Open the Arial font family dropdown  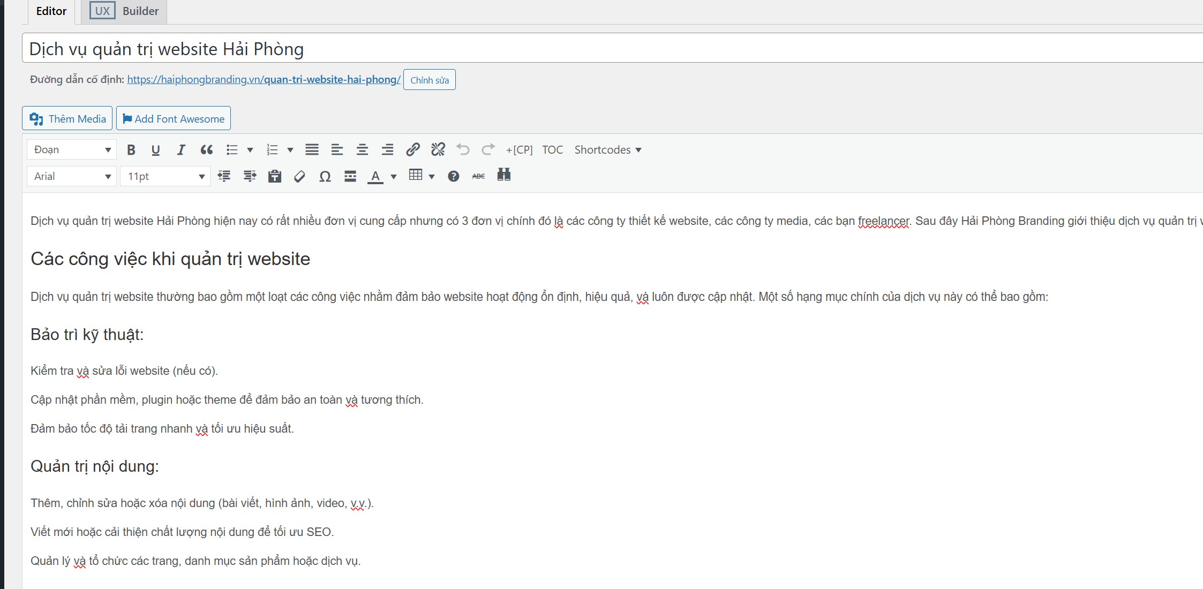tap(71, 176)
